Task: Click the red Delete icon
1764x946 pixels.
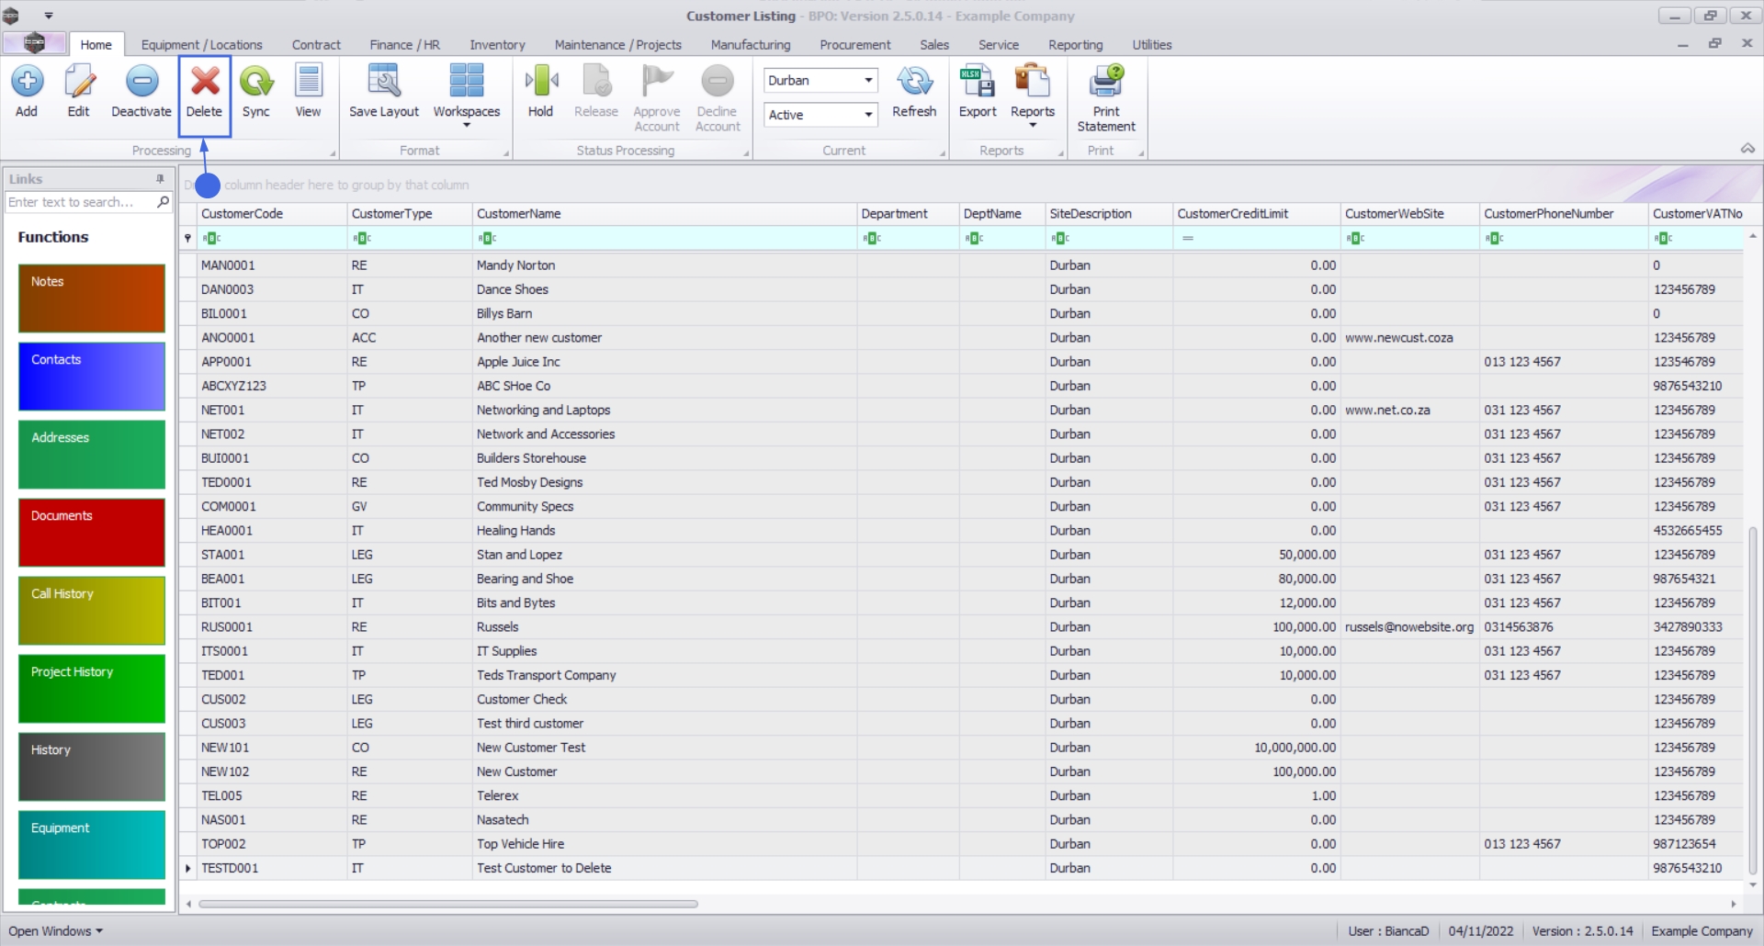Action: 205,82
